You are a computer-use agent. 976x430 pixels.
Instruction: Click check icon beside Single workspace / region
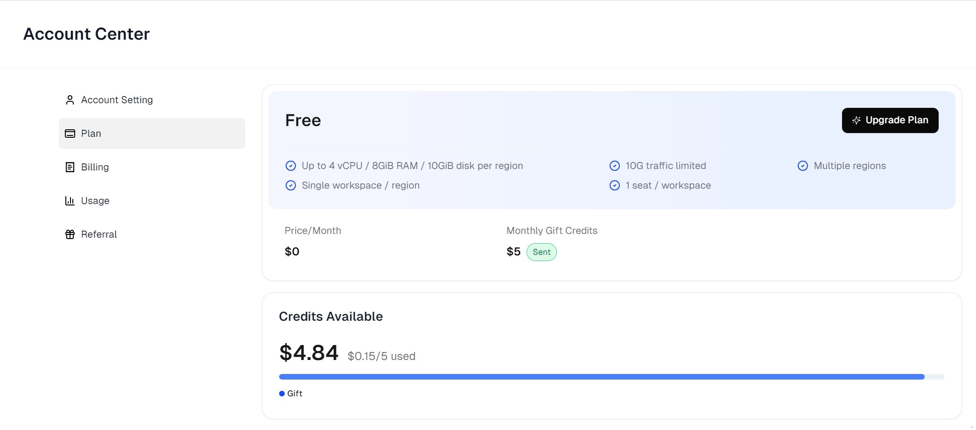(x=290, y=185)
